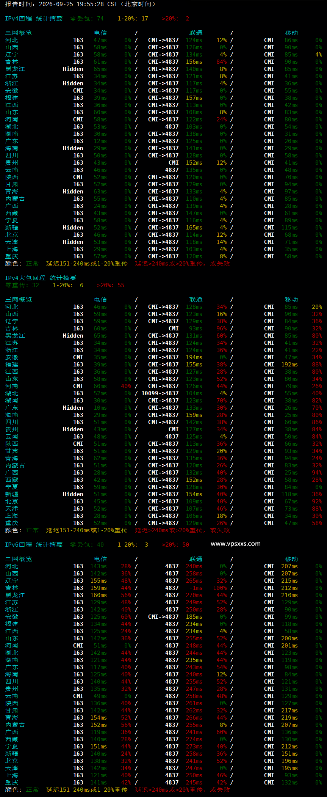Click "165ms" Unicom latency in IPv4 新疆 row
The height and width of the screenshot is (797, 327).
coord(194,228)
